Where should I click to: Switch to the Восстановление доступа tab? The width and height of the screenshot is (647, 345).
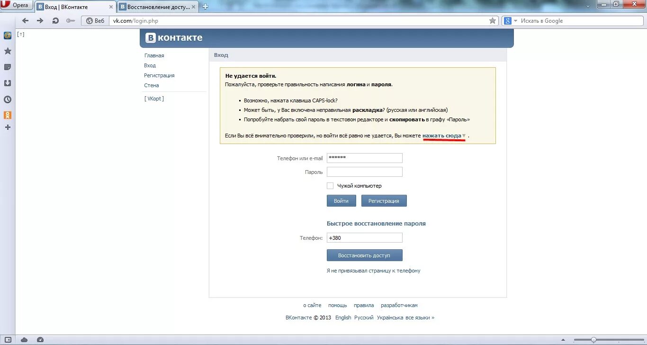158,7
